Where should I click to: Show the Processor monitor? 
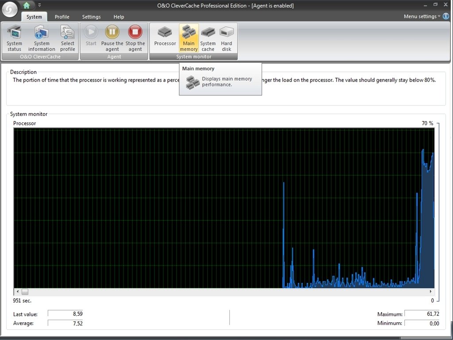tap(165, 36)
